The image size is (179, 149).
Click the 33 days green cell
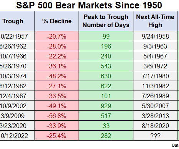tap(106, 126)
